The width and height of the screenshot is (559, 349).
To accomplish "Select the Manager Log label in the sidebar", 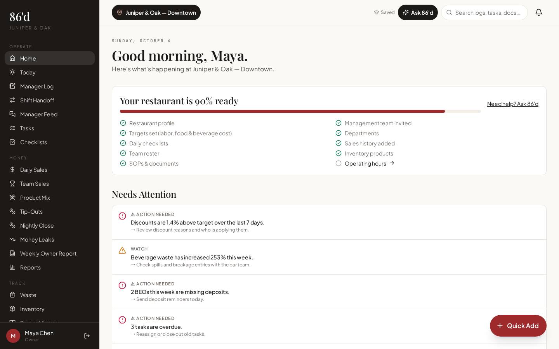I will coord(37,86).
